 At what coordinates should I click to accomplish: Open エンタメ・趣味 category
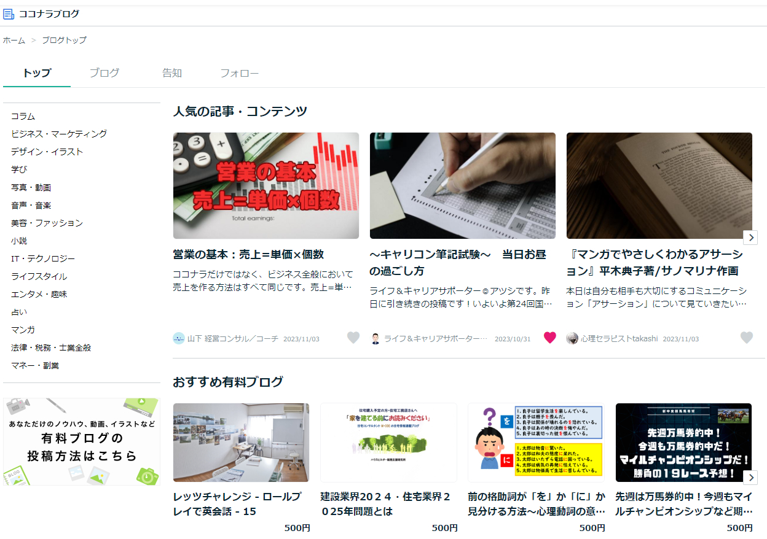(x=39, y=294)
